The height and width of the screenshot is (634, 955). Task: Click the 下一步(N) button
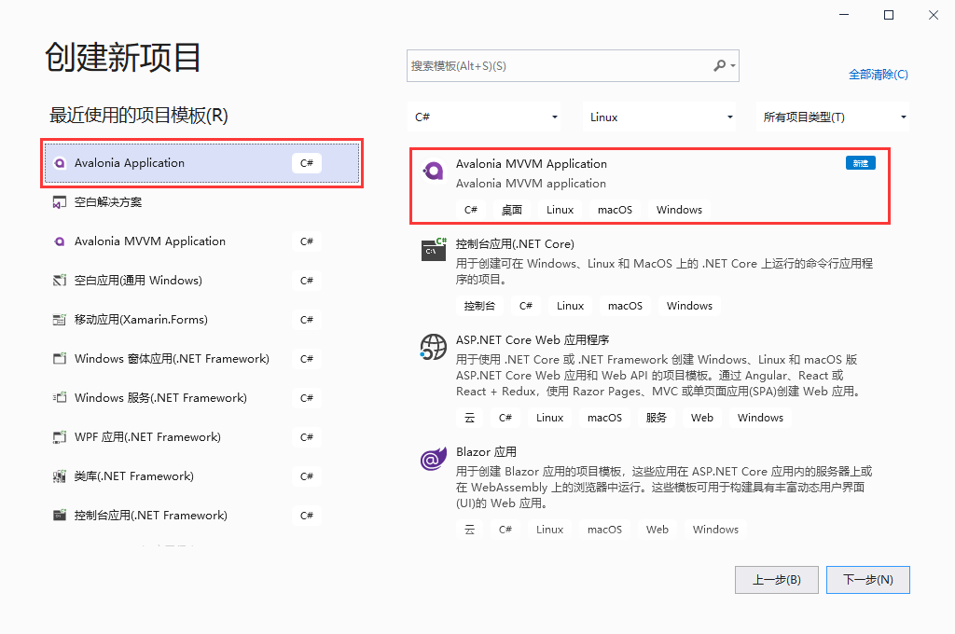[x=868, y=580]
